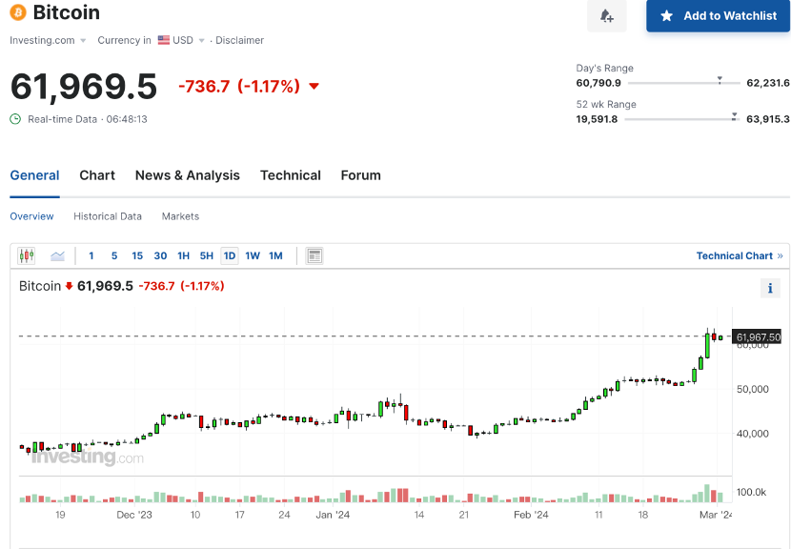The height and width of the screenshot is (549, 791).
Task: Click the latest candlestick at Mar '24
Action: (x=720, y=337)
